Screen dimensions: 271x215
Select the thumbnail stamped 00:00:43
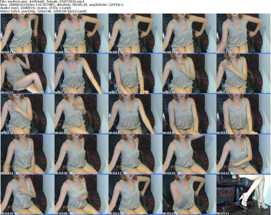tap(135, 33)
